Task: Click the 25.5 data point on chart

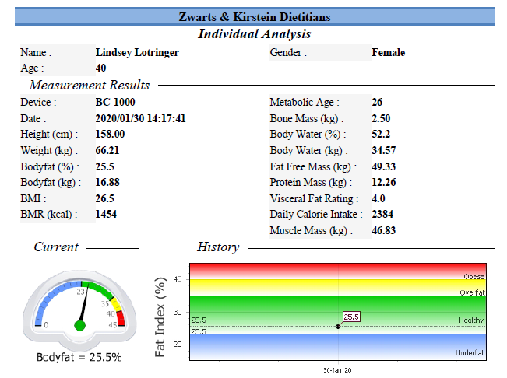Action: tap(338, 327)
